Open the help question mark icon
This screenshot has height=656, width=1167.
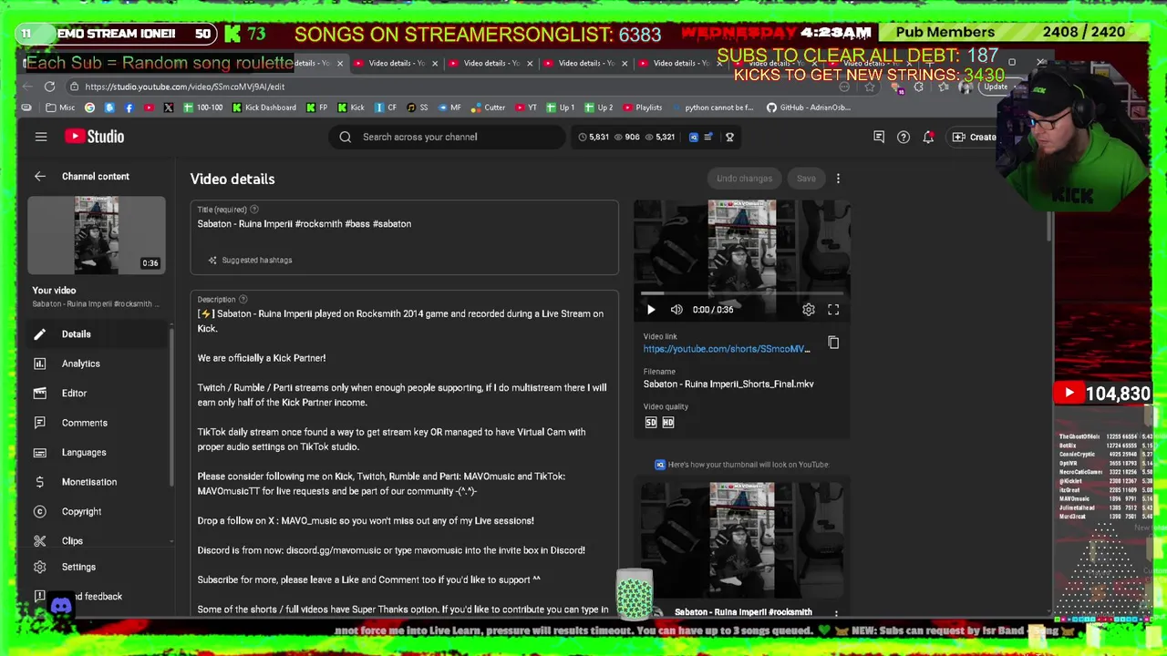point(904,137)
